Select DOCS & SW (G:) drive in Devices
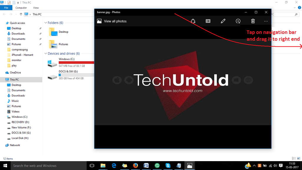Image resolution: width=302 pixels, height=170 pixels. (71, 75)
